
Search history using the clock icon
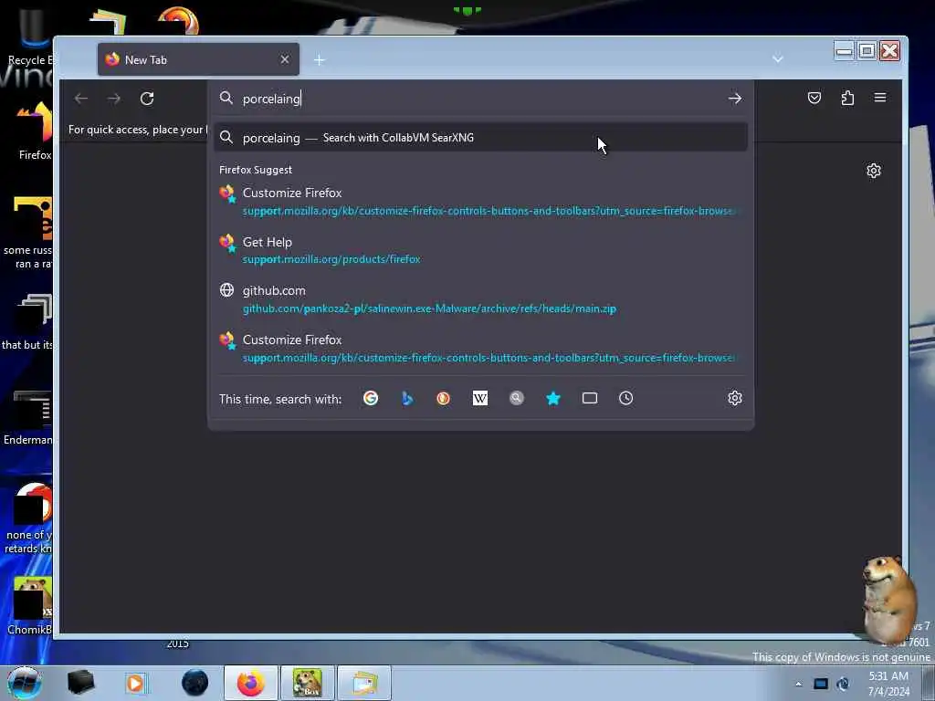[x=625, y=398]
